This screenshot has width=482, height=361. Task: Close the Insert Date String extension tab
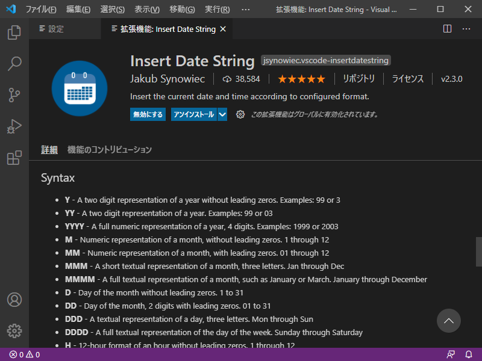tap(223, 29)
